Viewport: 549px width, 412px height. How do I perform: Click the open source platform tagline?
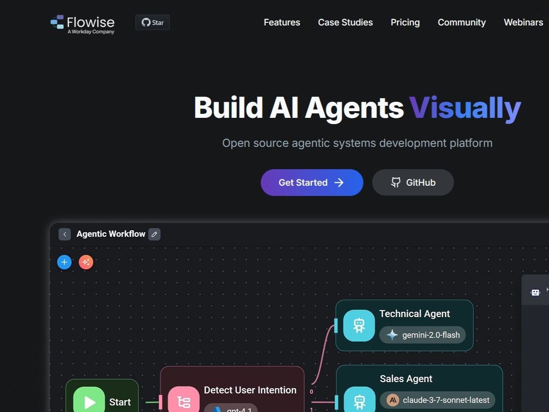click(x=357, y=143)
